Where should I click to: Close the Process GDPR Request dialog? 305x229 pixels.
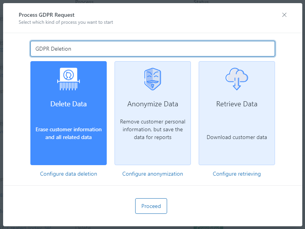coord(284,15)
